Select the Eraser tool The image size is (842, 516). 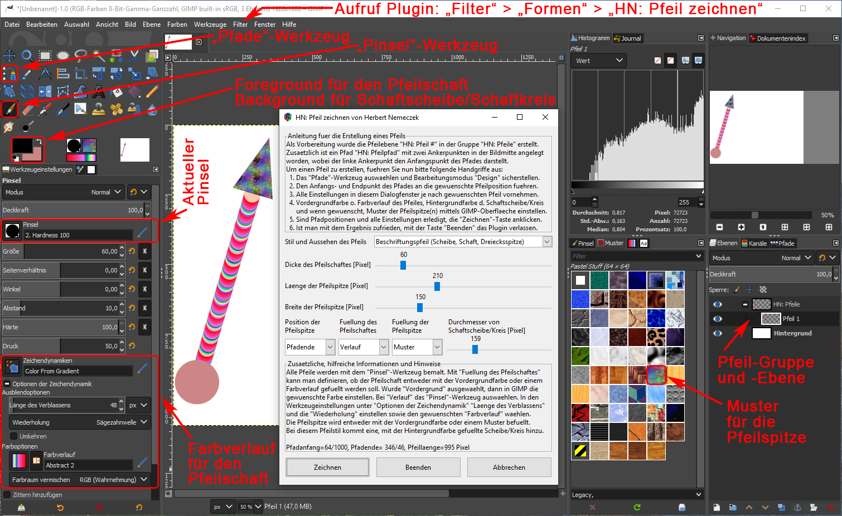(x=27, y=109)
